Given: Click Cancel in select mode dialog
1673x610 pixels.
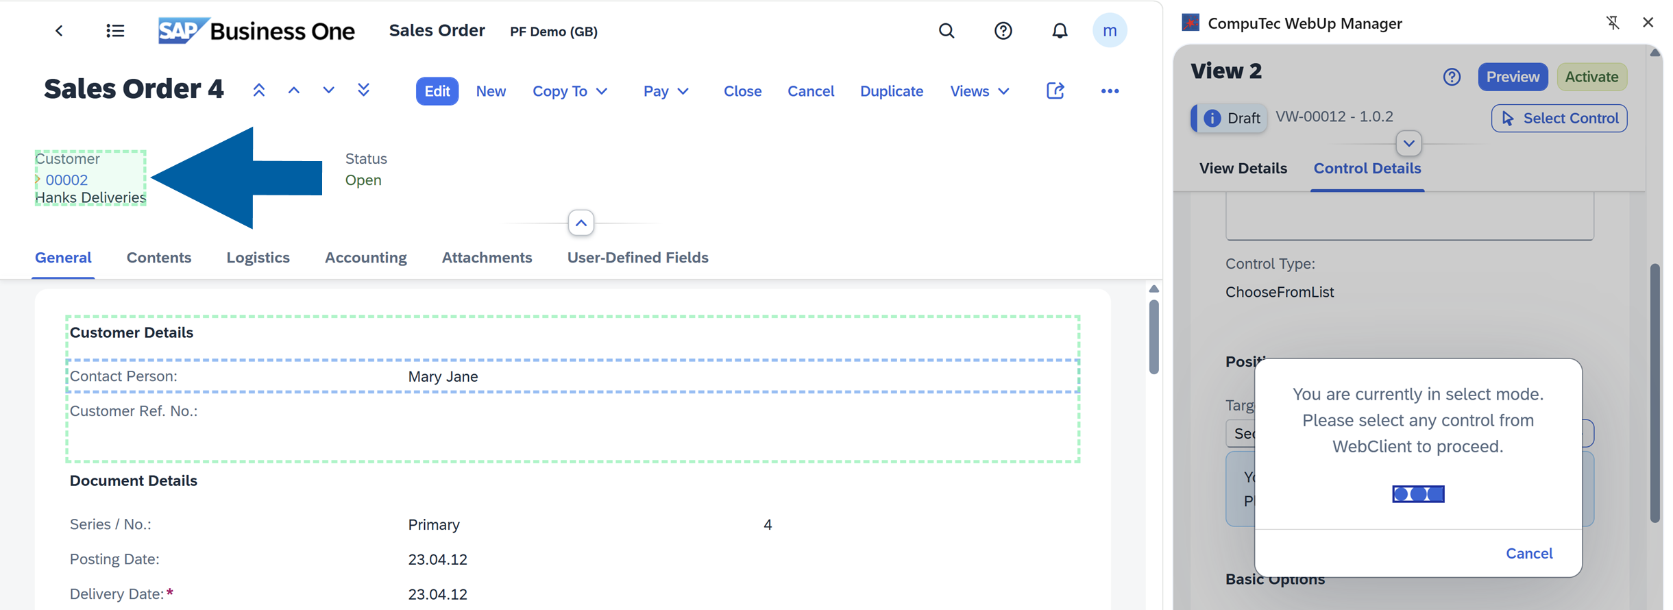Looking at the screenshot, I should [1528, 553].
